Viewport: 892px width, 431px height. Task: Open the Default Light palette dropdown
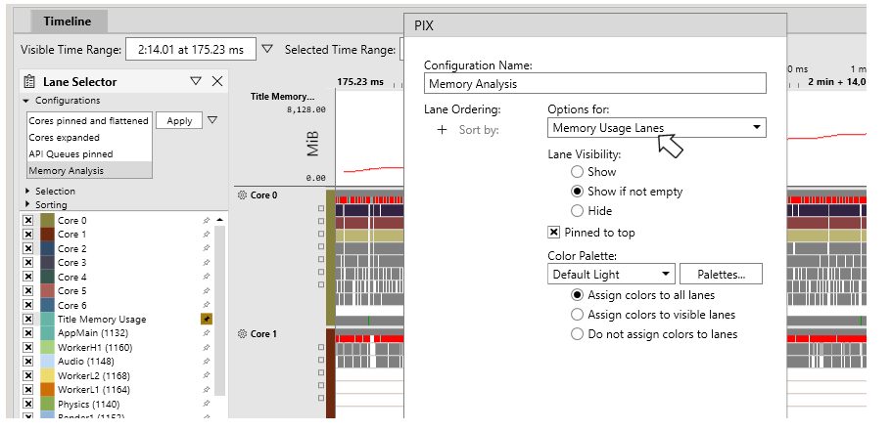(x=611, y=275)
